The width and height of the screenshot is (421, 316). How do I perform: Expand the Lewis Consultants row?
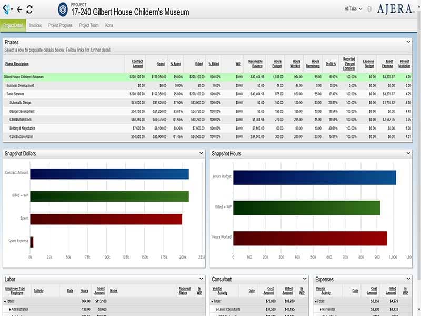[217, 309]
